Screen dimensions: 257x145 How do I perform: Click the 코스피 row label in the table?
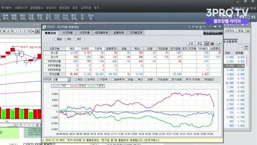(x=54, y=53)
